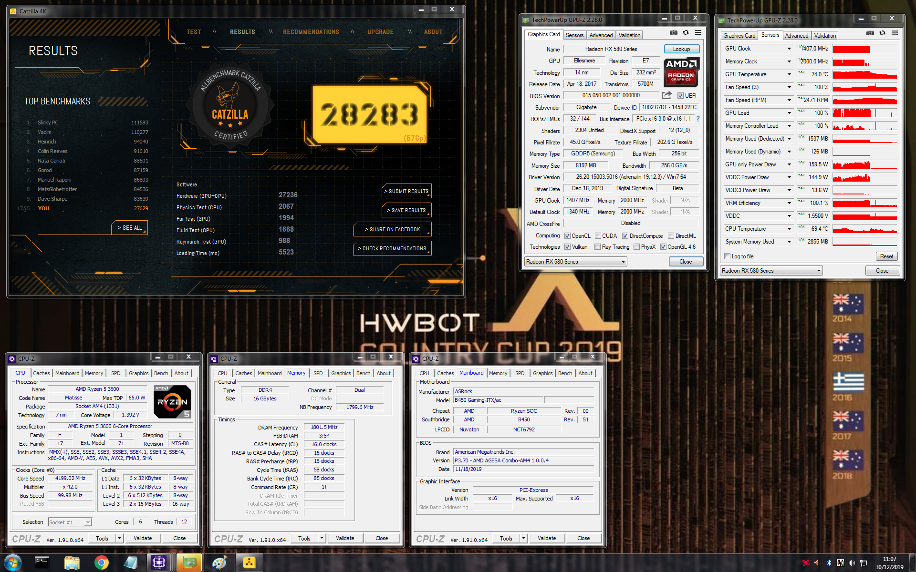Click the title bar icon of CPU-Z Mainboard window
The height and width of the screenshot is (572, 916).
[x=416, y=358]
